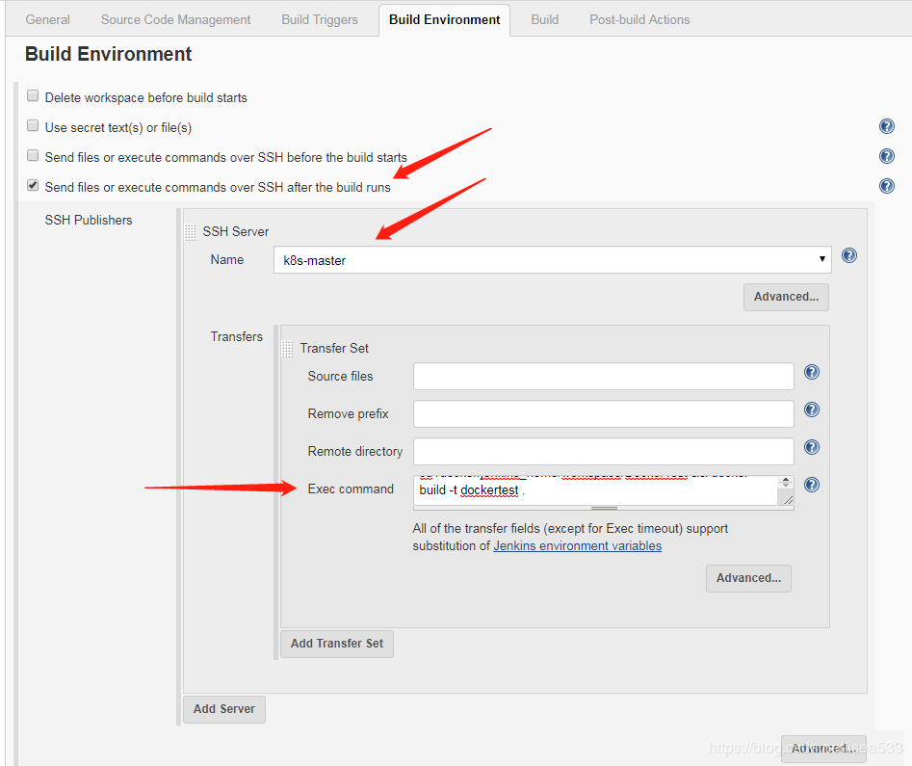The height and width of the screenshot is (766, 912).
Task: Open help for SSH after build runs
Action: (x=887, y=186)
